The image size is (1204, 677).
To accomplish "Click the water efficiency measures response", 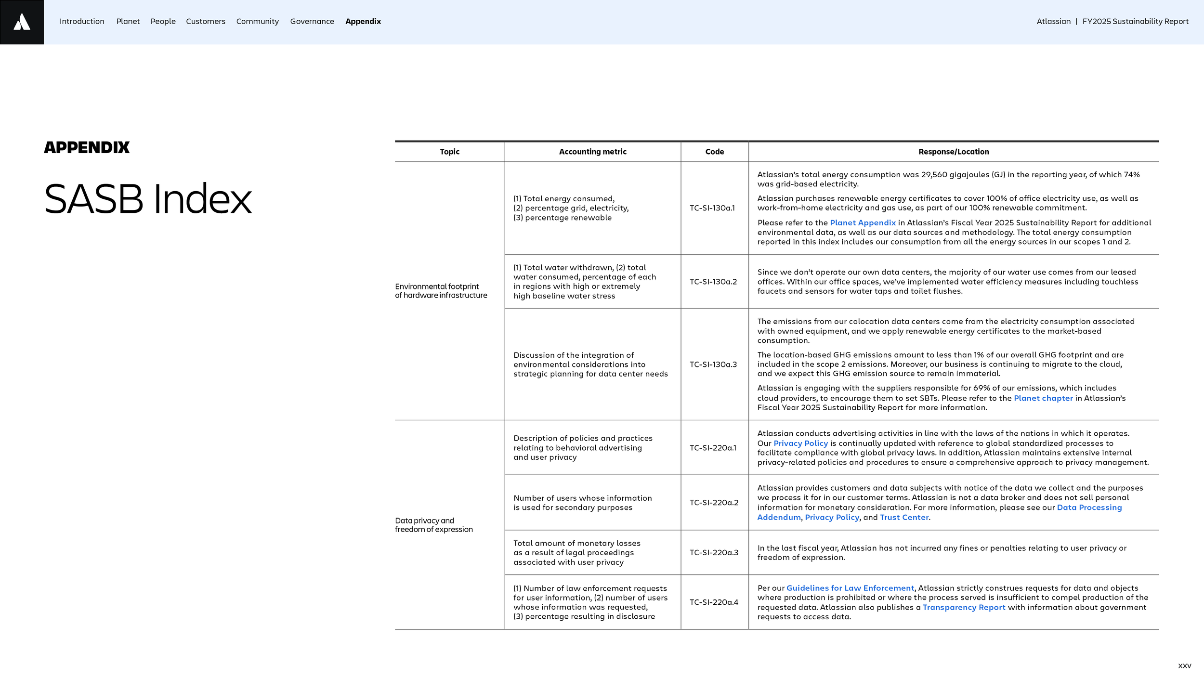I will (x=948, y=282).
